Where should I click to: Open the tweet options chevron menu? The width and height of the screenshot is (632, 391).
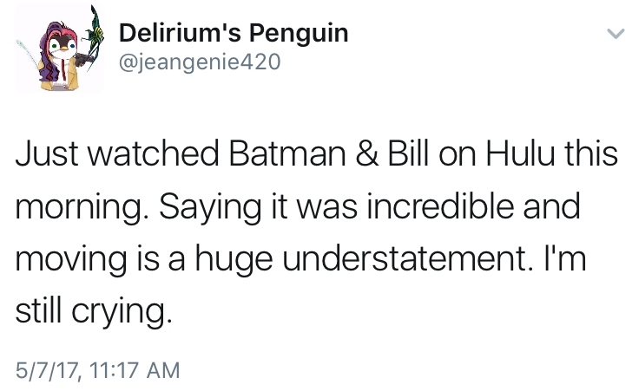pyautogui.click(x=614, y=35)
